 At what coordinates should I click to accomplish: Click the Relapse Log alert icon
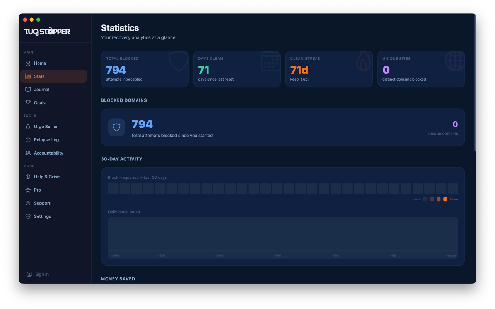click(x=28, y=140)
